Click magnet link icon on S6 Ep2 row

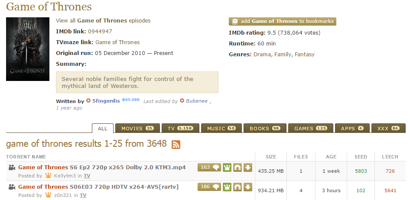click(x=237, y=168)
